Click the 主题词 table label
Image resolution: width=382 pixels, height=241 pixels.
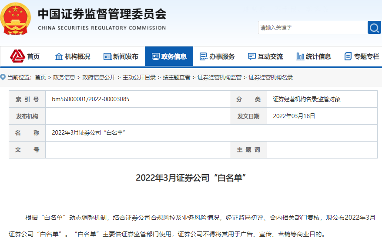click(248, 149)
